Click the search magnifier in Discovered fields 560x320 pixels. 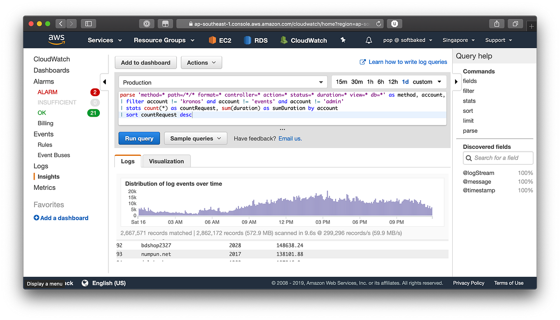click(x=469, y=158)
